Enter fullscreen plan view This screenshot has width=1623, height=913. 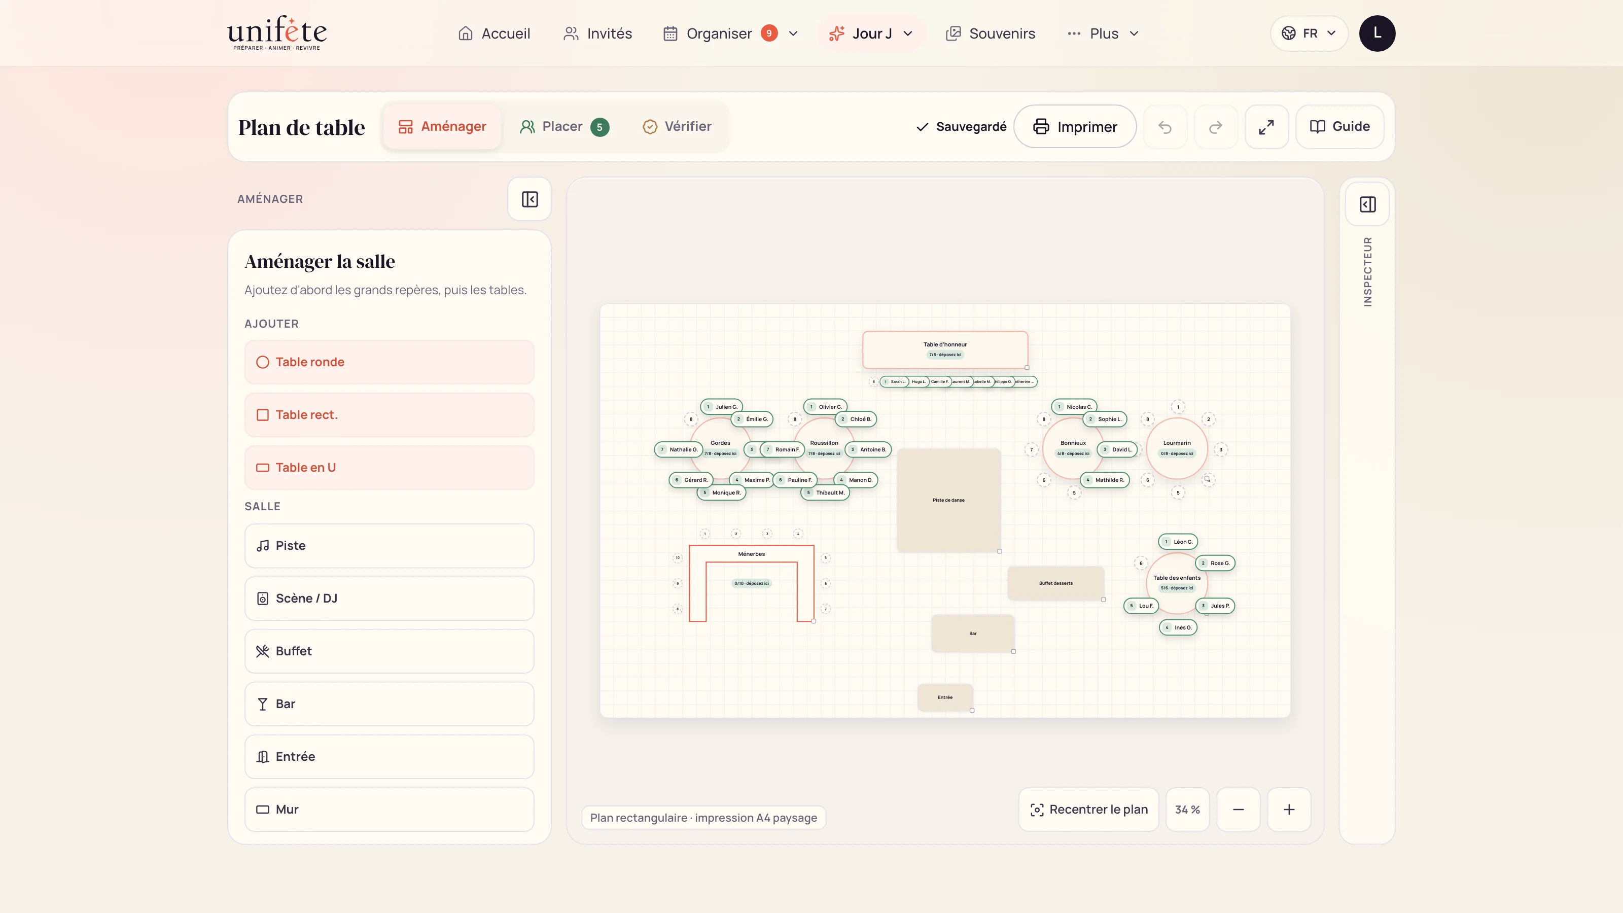pos(1266,127)
